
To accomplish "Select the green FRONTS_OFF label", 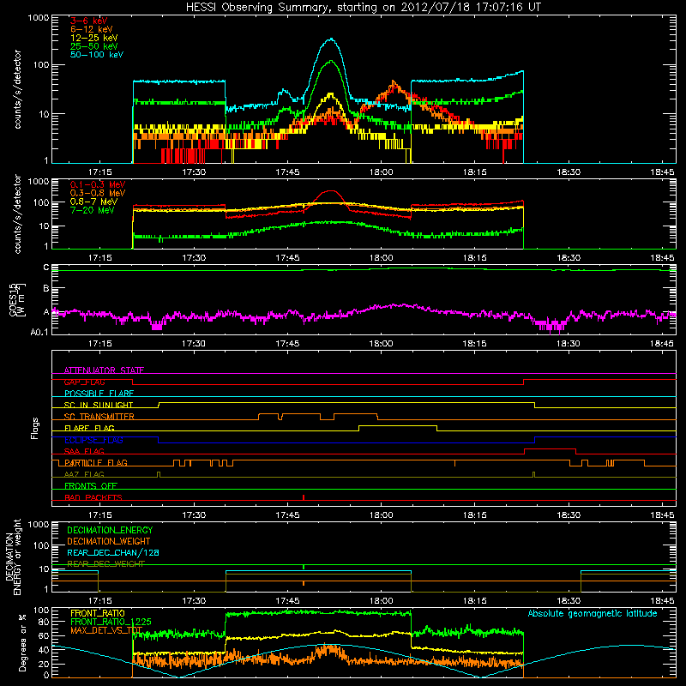I will 91,486.
